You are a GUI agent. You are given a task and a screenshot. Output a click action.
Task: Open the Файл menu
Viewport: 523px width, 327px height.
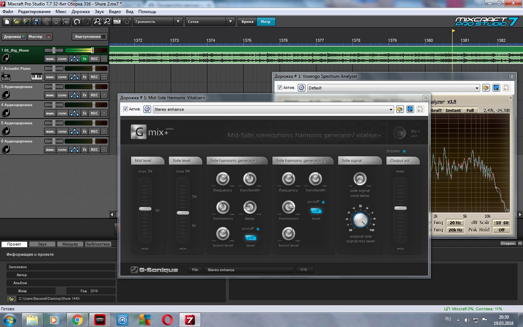pos(8,12)
